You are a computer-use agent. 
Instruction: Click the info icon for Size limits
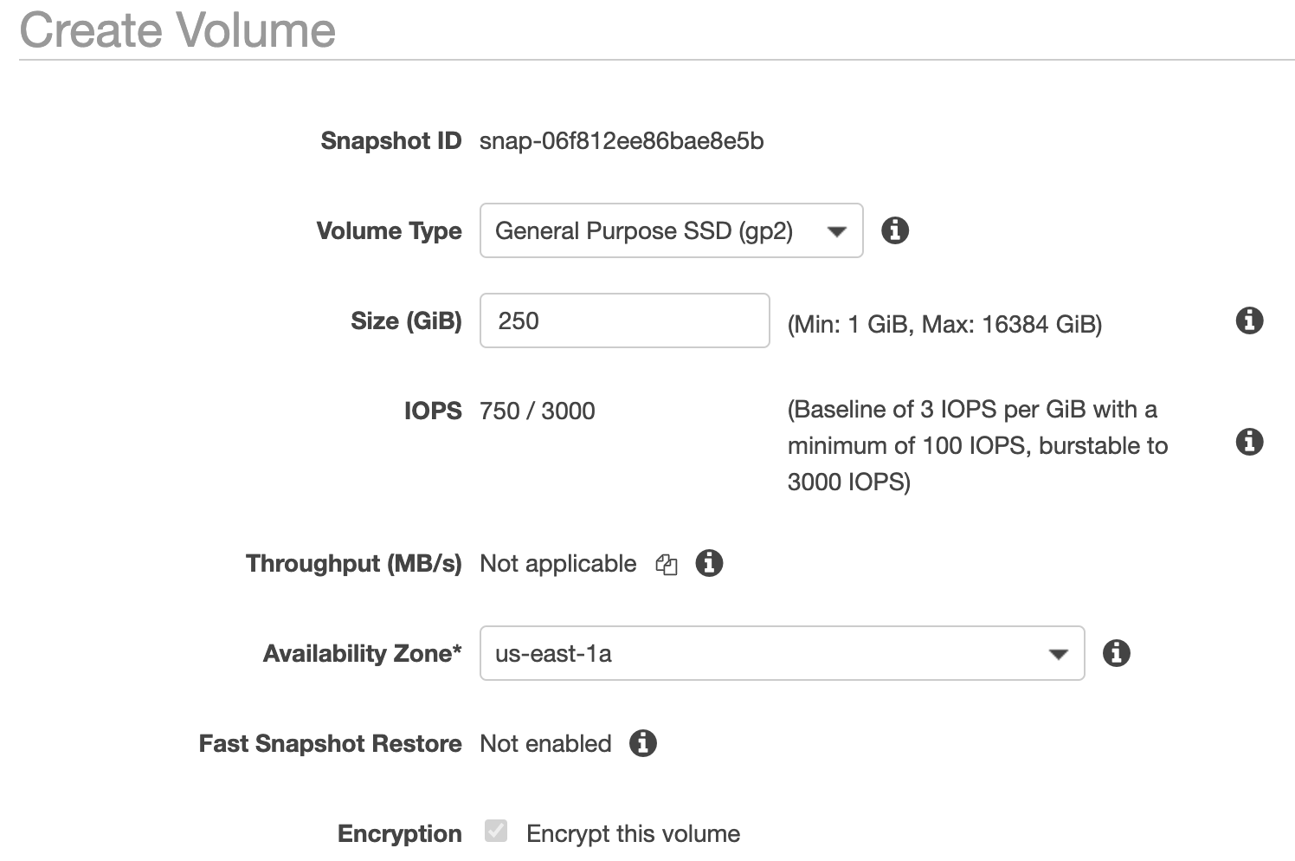[x=1249, y=320]
